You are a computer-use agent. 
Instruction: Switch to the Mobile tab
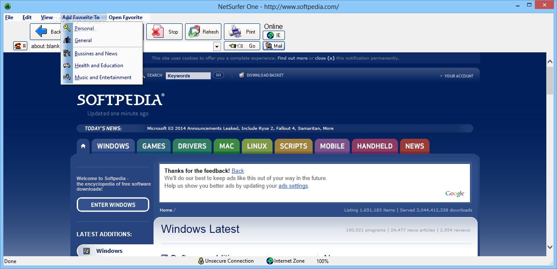332,146
